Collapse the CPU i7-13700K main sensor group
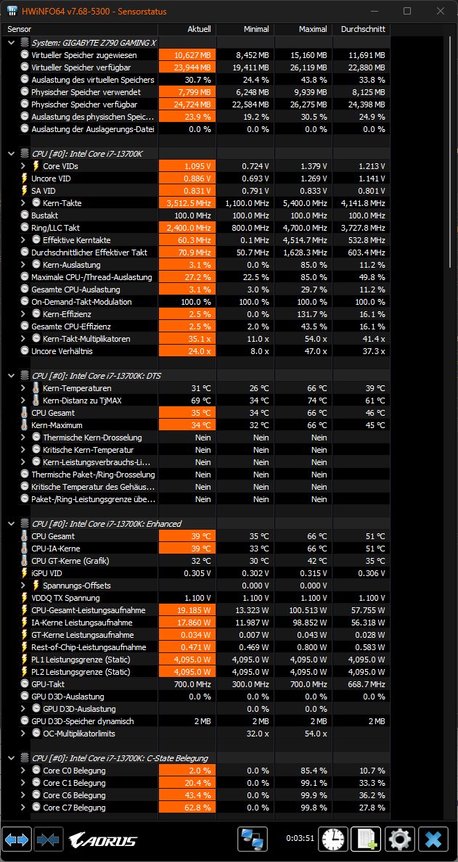 pyautogui.click(x=12, y=153)
